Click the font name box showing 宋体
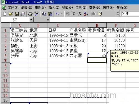Image resolution: width=139 pixels, height=104 pixels. tap(130, 14)
